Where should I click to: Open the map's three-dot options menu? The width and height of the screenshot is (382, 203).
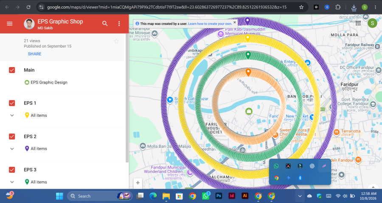pos(119,24)
